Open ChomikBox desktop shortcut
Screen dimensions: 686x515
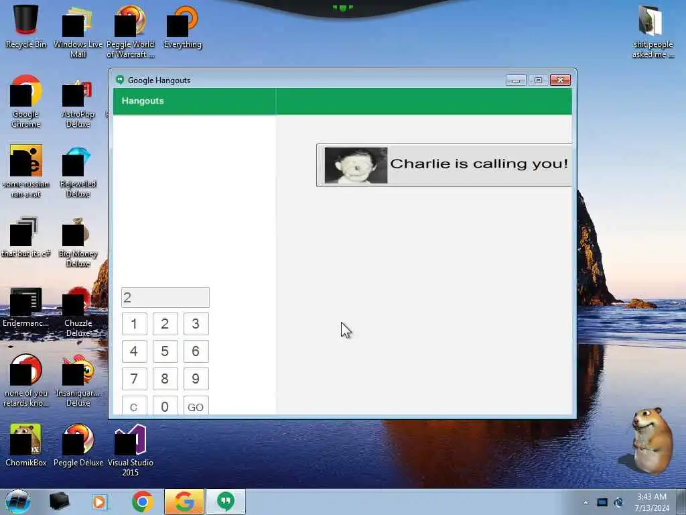pyautogui.click(x=26, y=446)
